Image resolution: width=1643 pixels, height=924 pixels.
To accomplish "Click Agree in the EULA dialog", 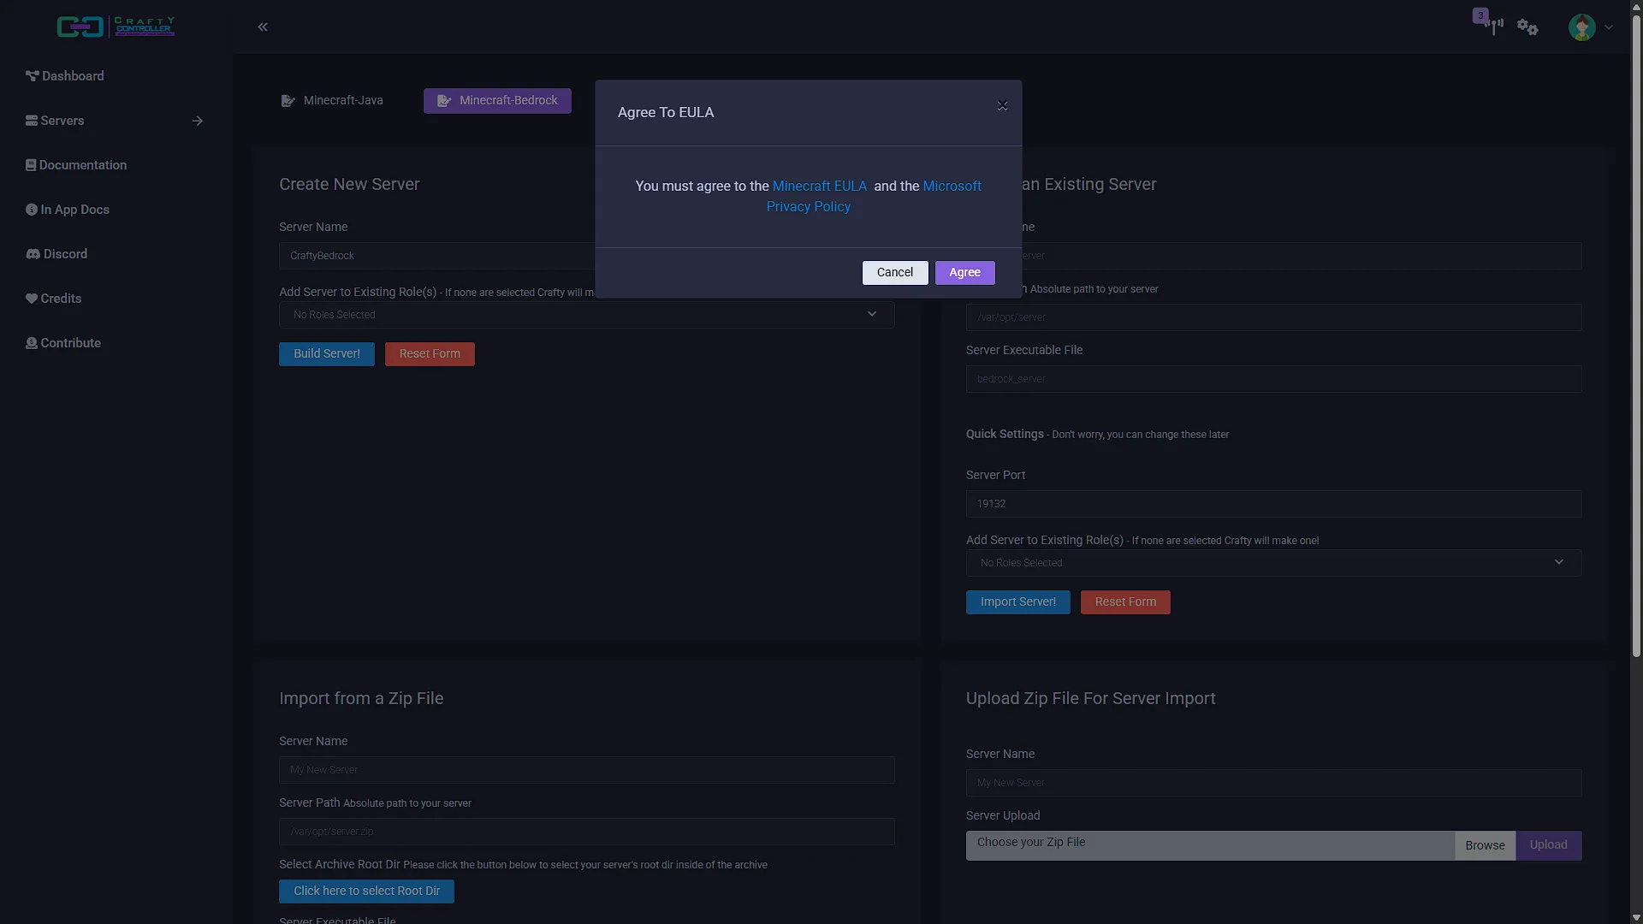I will (x=964, y=273).
